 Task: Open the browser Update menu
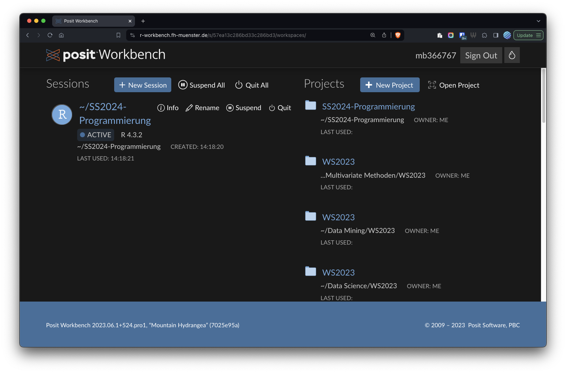(x=528, y=35)
